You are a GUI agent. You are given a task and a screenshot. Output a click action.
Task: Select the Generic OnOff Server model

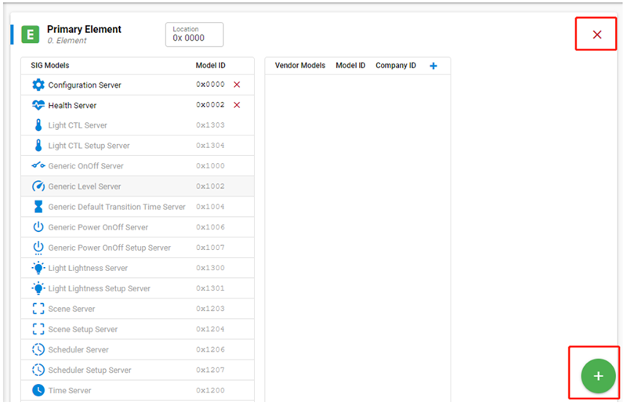click(x=85, y=166)
